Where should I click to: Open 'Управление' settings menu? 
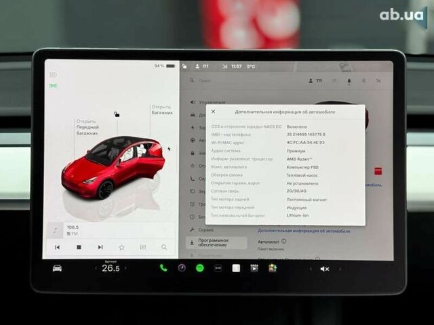[208, 102]
